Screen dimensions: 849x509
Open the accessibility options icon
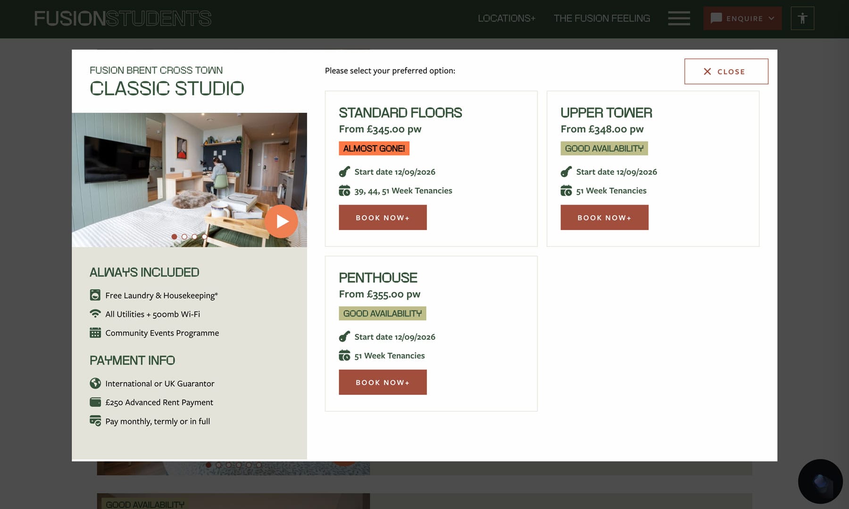pyautogui.click(x=802, y=18)
